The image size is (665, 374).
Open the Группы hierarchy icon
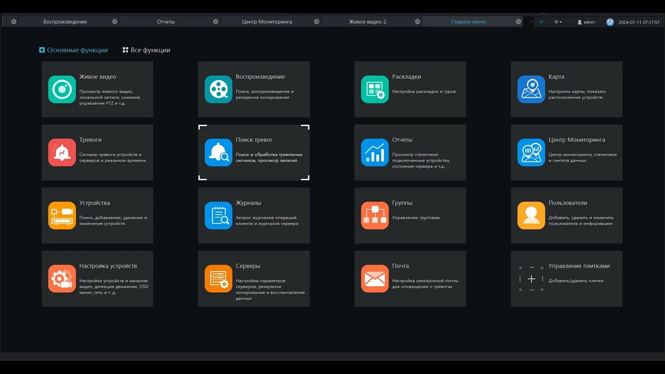[x=375, y=216]
